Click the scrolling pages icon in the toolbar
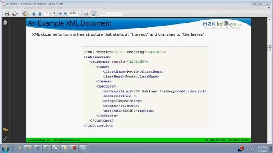Viewport: 273px width, 153px height. click(x=86, y=14)
